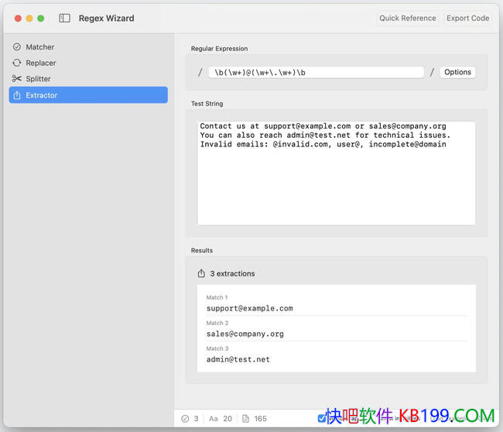Click the Replacer circular arrows icon
The width and height of the screenshot is (503, 432).
(17, 63)
